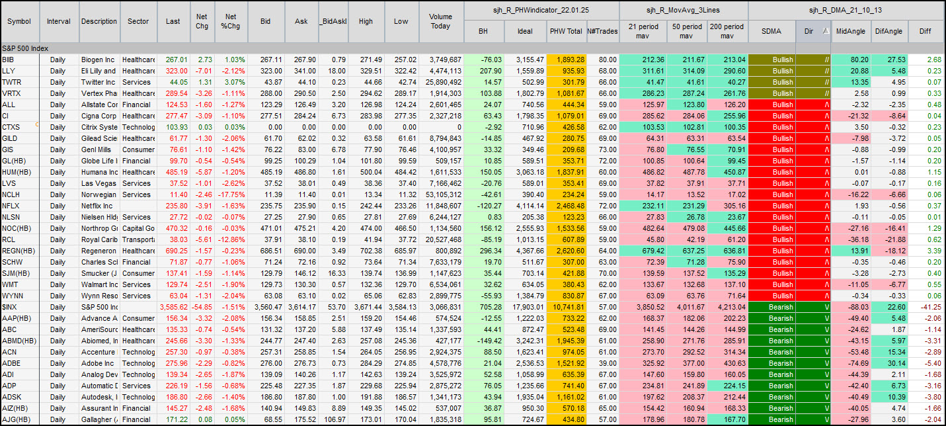Click the Bullish SDMA cell in BIIB row
The width and height of the screenshot is (946, 426).
(x=771, y=60)
